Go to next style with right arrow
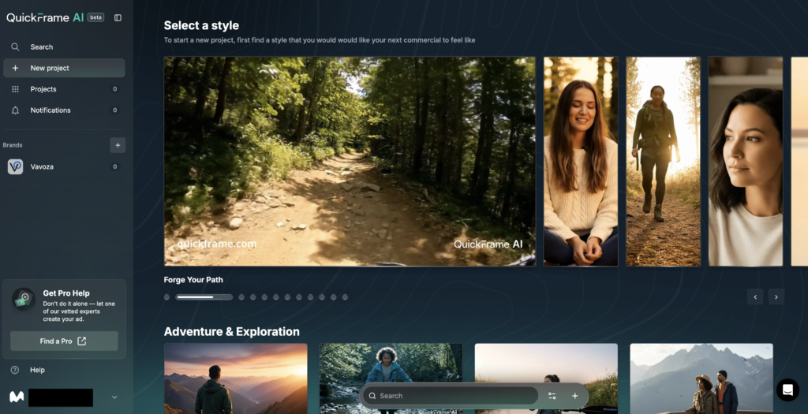This screenshot has height=414, width=808. [776, 297]
